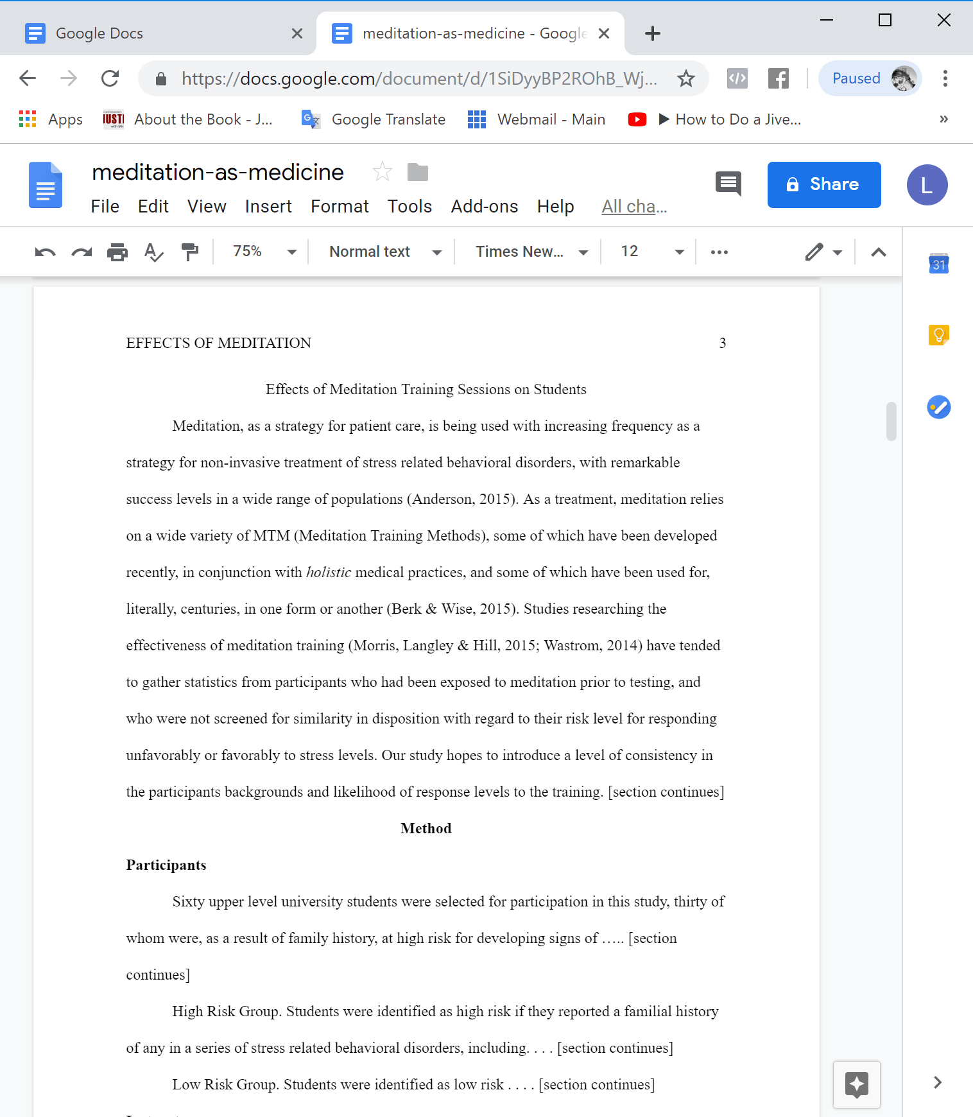The image size is (973, 1117).
Task: Click the blue Share button
Action: pyautogui.click(x=823, y=185)
